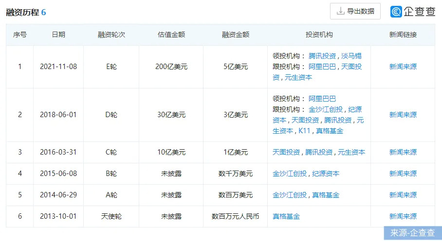Click 元生资本 in the C轮 row
This screenshot has height=244, width=442.
pyautogui.click(x=351, y=152)
